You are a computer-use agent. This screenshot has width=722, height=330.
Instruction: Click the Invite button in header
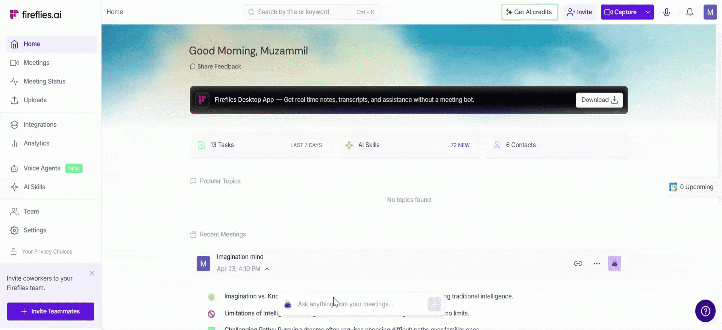coord(579,12)
